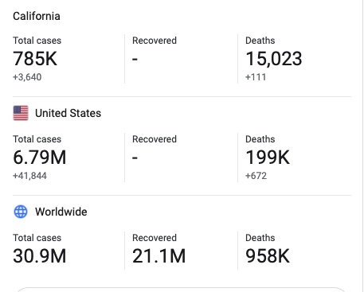The image size is (364, 292).
Task: Click California total cases 785K
Action: pyautogui.click(x=35, y=59)
